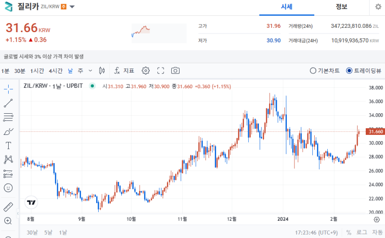Click the ZIL/KRW · 1날 · UPBIT legend title
This screenshot has width=385, height=238.
(53, 86)
